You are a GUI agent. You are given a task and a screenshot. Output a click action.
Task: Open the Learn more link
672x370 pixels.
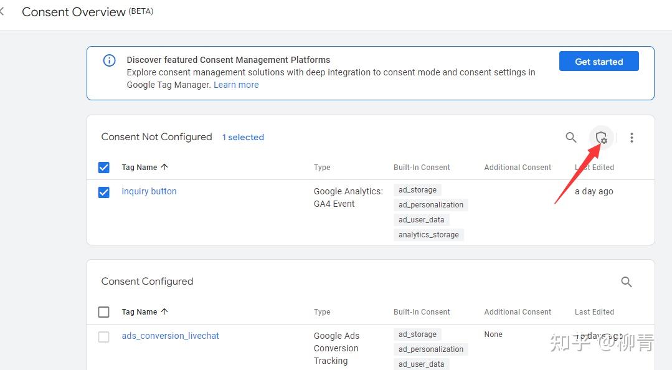tap(236, 85)
